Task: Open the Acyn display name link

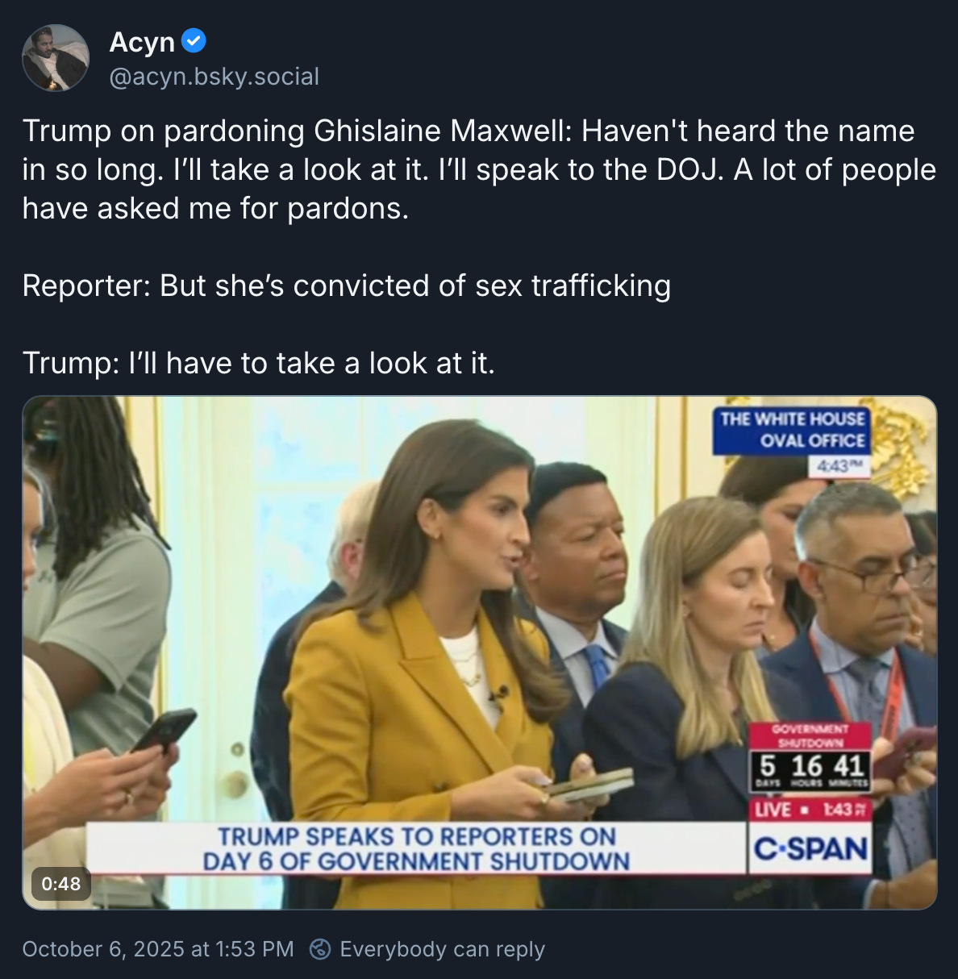Action: pos(142,42)
